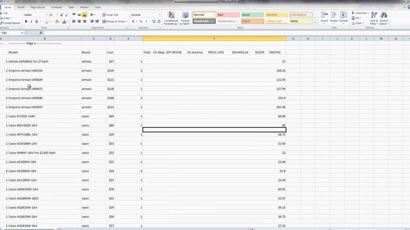The width and height of the screenshot is (410, 230).
Task: Open the Font dialog launcher
Action: click(x=68, y=27)
